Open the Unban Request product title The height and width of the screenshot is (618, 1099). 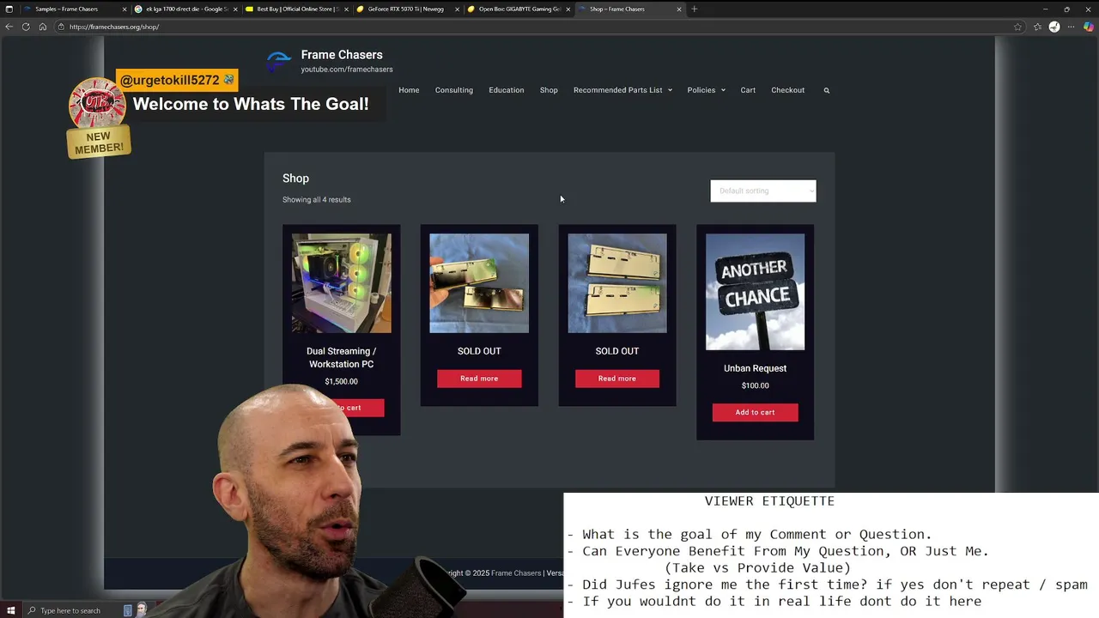click(755, 368)
